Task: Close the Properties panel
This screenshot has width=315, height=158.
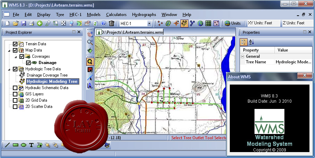Action: point(310,32)
